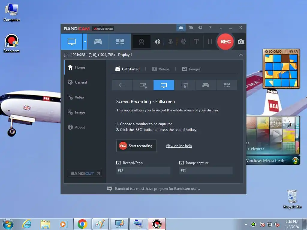Select fullscreen monitor mode in Get Started row

point(164,85)
